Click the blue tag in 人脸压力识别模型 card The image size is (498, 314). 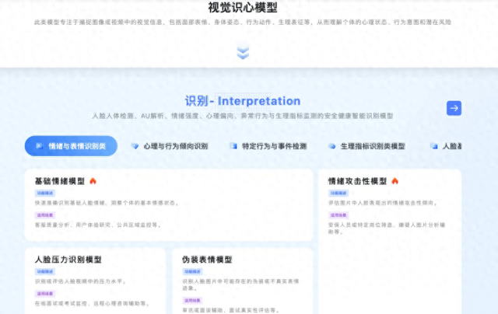45,271
